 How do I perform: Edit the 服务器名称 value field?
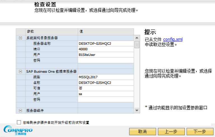click(106, 44)
